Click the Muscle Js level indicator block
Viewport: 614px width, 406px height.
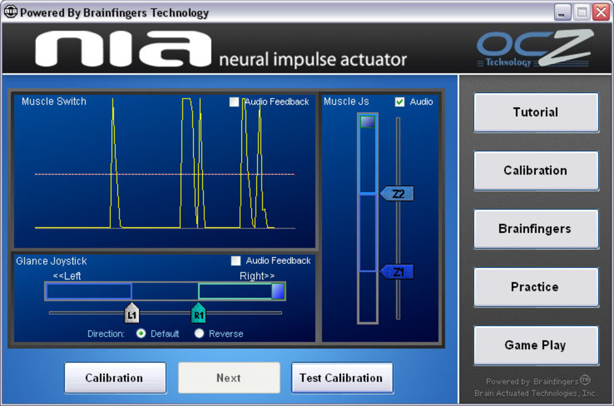point(368,122)
